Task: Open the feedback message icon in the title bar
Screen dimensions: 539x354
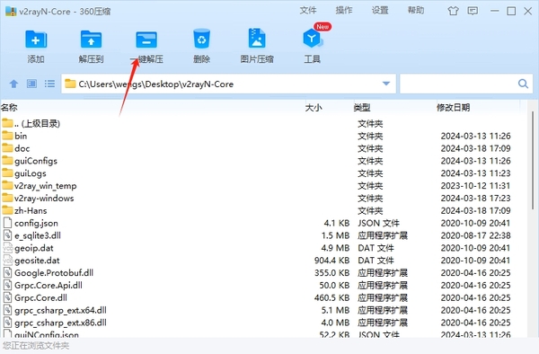Action: [473, 11]
